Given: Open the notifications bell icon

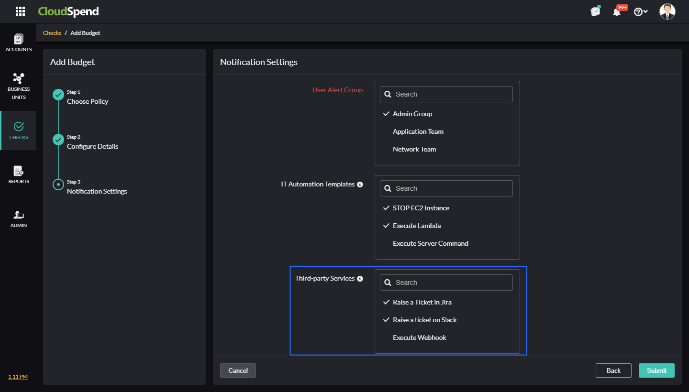Looking at the screenshot, I should (x=617, y=12).
